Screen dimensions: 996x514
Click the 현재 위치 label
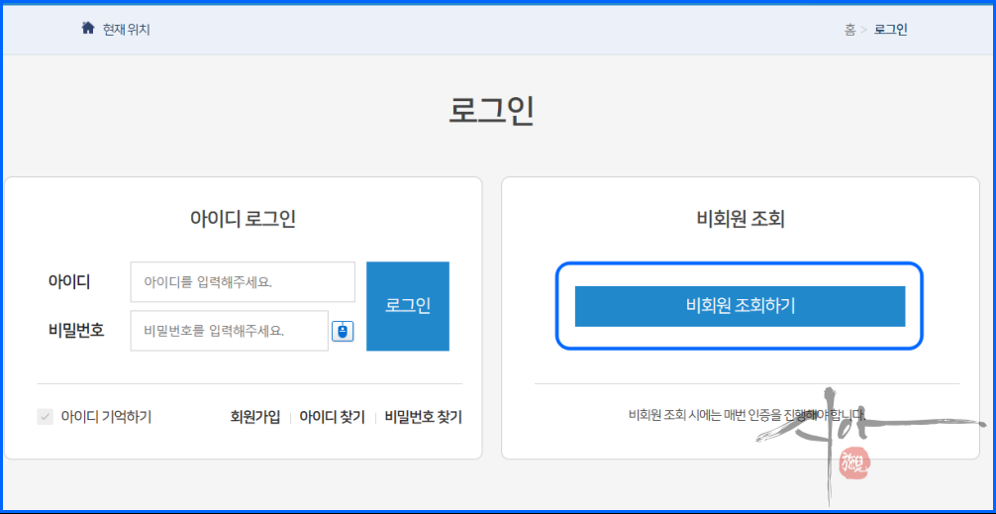(127, 30)
